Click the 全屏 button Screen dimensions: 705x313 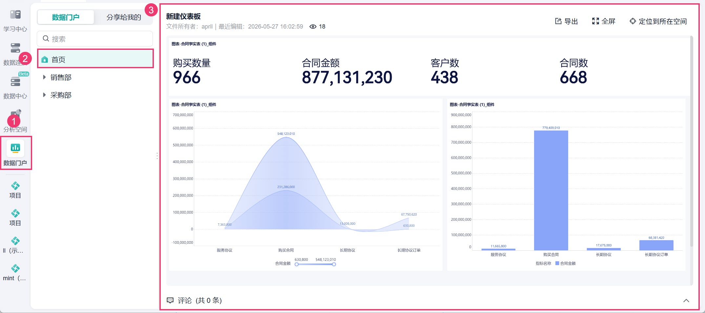(604, 21)
